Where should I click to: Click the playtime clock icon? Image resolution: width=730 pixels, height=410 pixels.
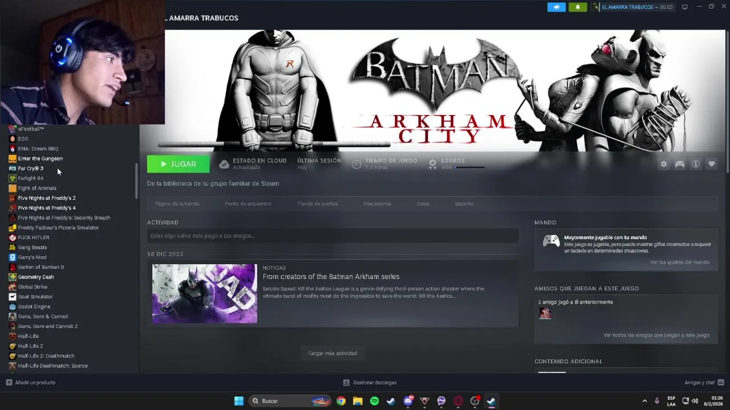click(x=356, y=164)
